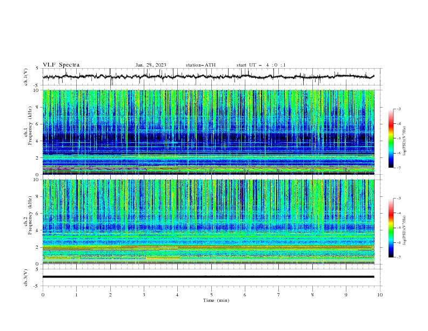Image resolution: width=428 pixels, height=331 pixels.
Task: Click the ch.2 spectrogram color scale bar
Action: tap(391, 228)
